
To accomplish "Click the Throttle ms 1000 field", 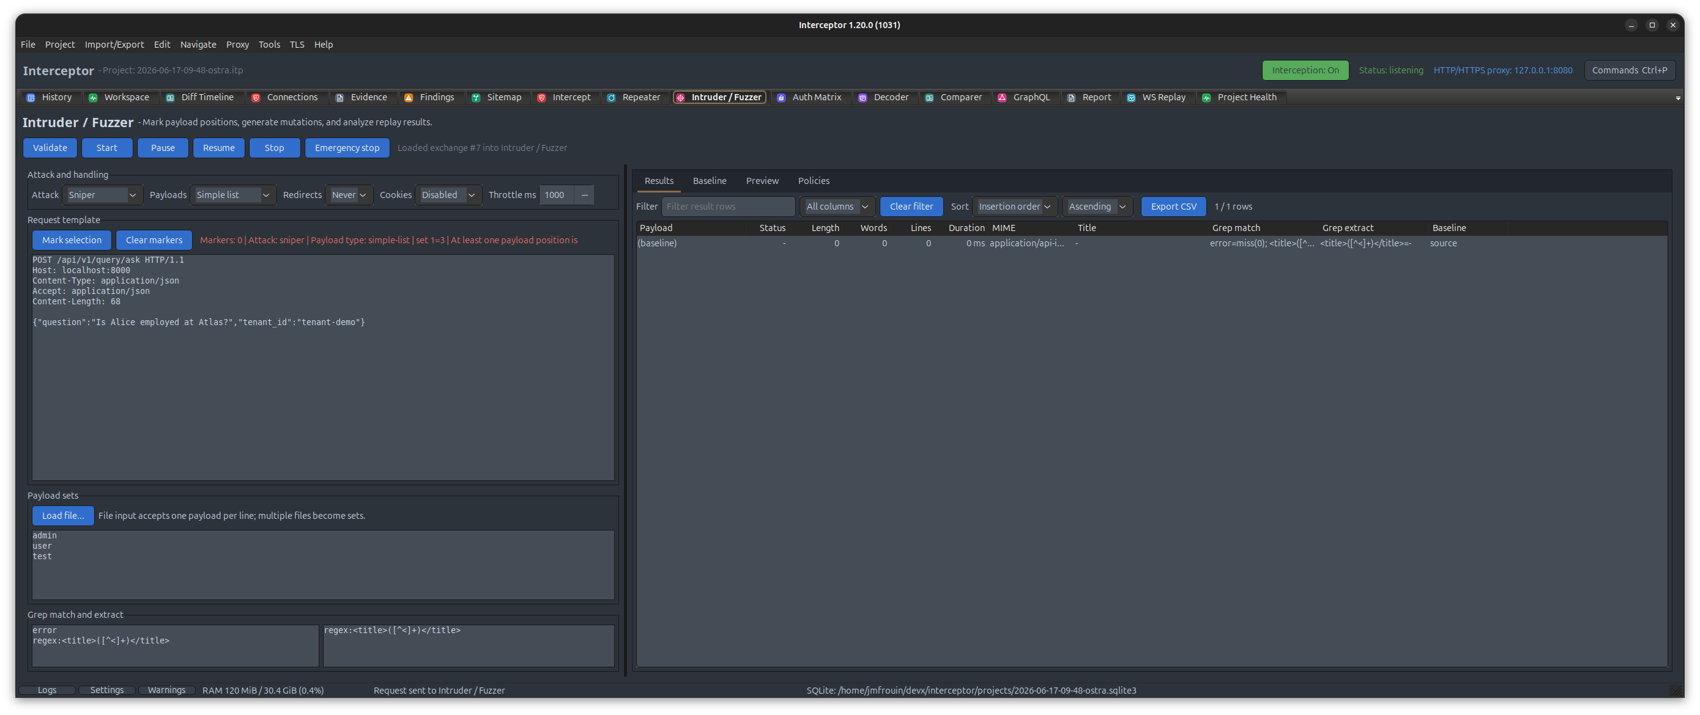I will tap(557, 195).
